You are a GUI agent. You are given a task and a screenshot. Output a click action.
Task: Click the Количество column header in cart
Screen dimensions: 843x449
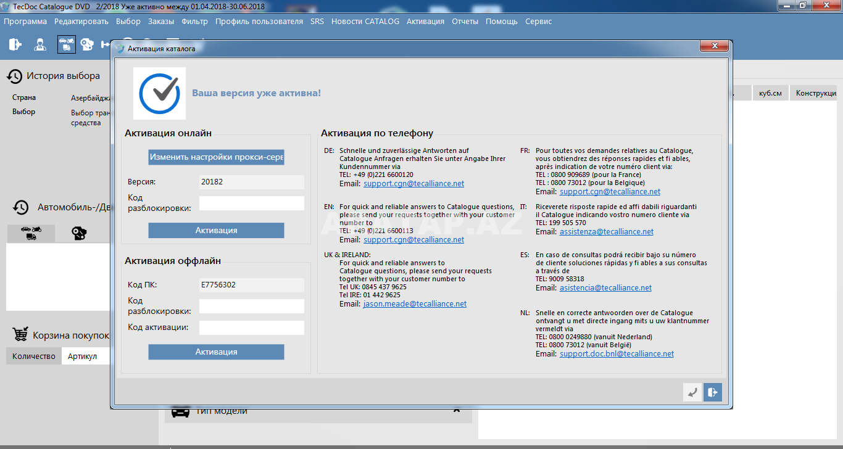(34, 356)
